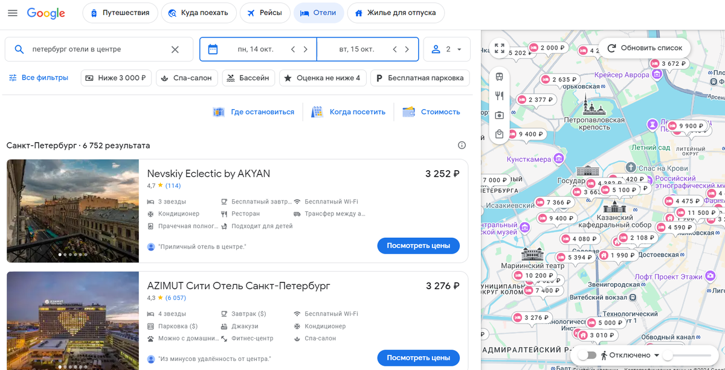Open Все фильтры filter panel
Image resolution: width=725 pixels, height=370 pixels.
point(39,78)
